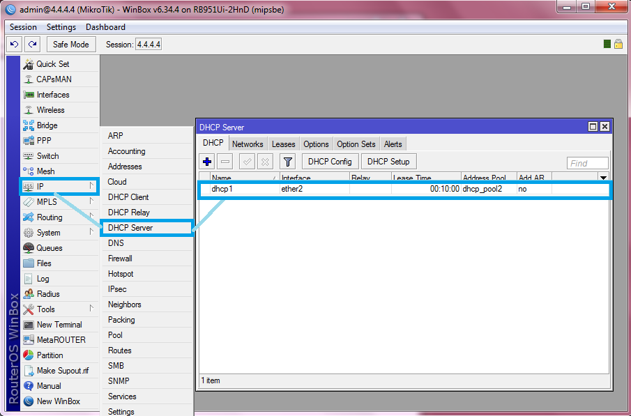The width and height of the screenshot is (631, 416).
Task: Switch to the Options tab
Action: point(316,144)
